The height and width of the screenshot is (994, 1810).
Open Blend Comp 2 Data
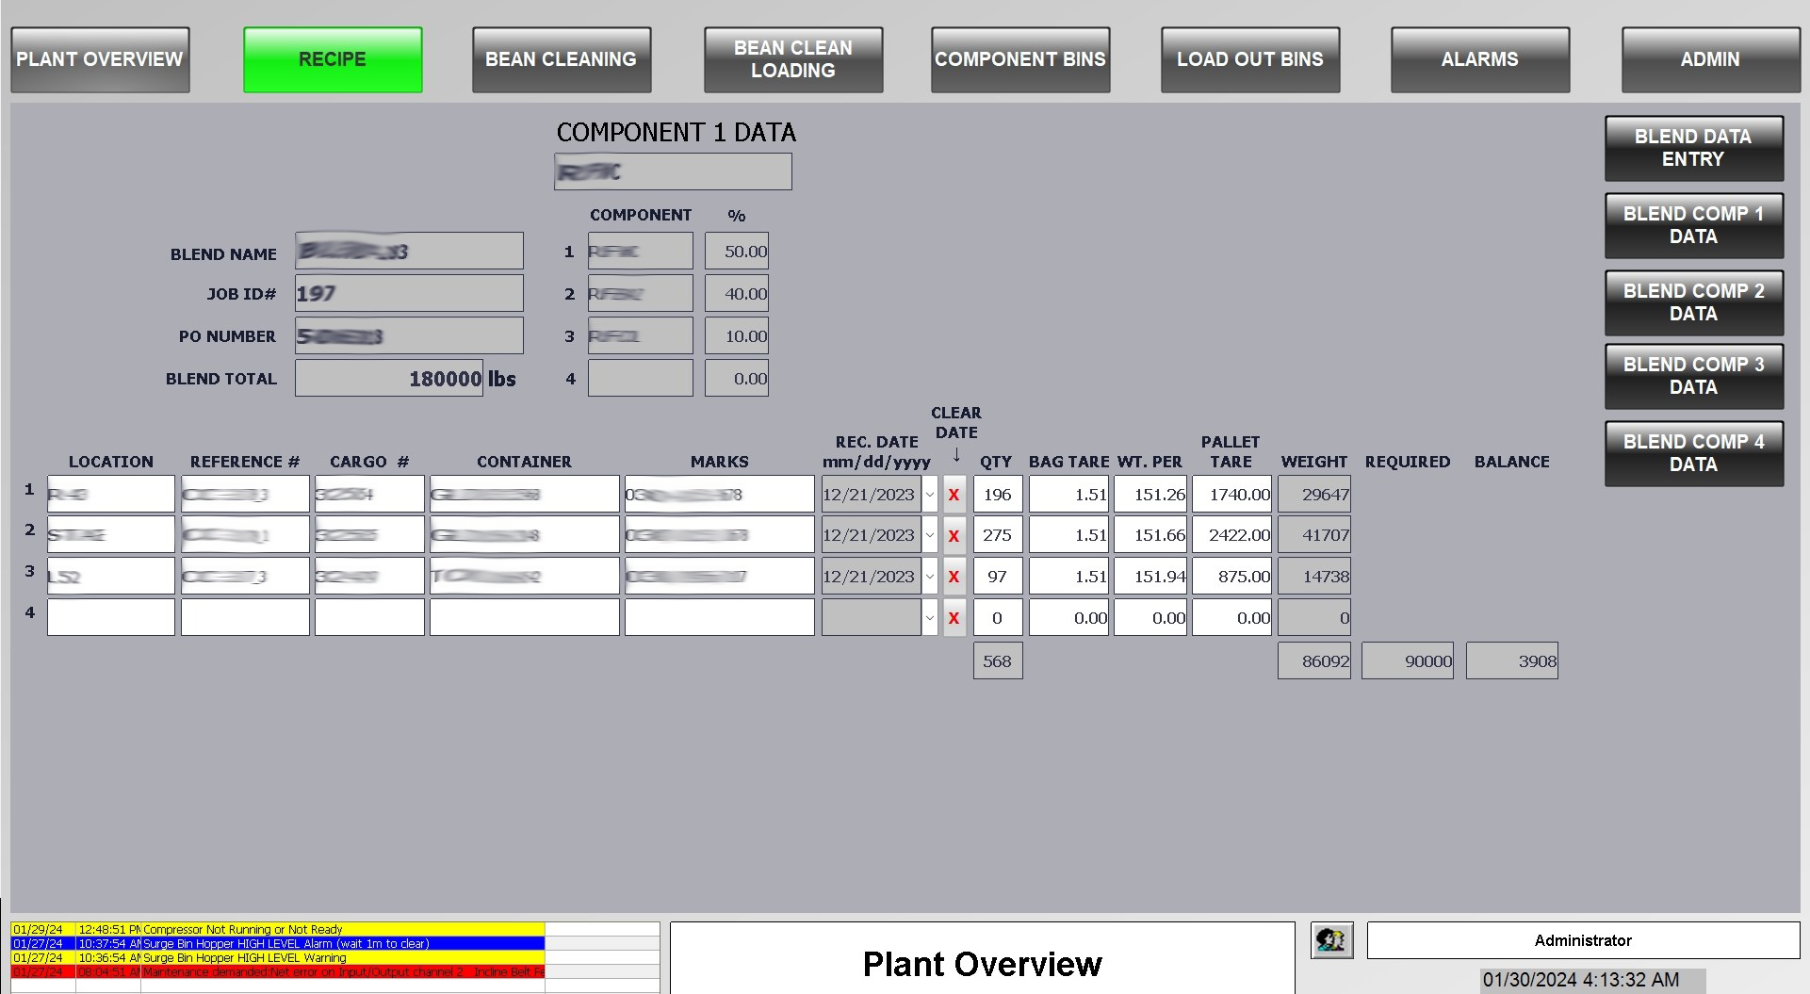click(x=1693, y=302)
